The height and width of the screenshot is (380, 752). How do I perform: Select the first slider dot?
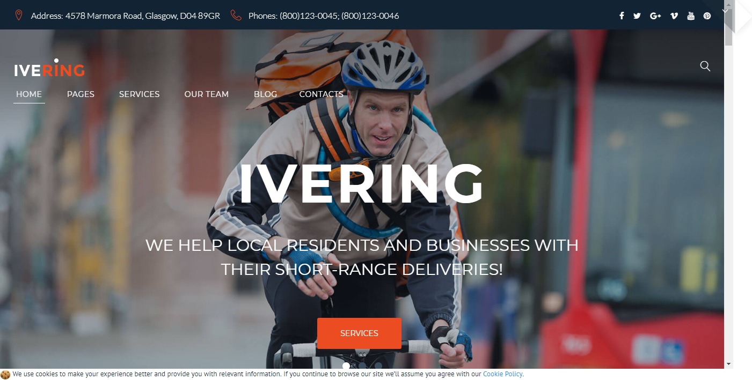[x=346, y=366]
